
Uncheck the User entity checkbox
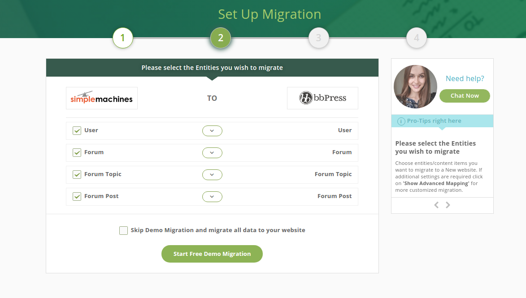coord(77,131)
